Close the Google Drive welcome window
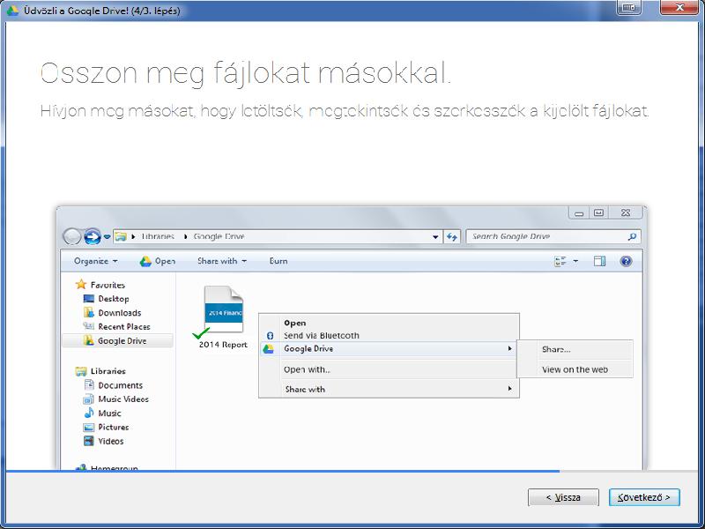The image size is (705, 529). tap(679, 8)
